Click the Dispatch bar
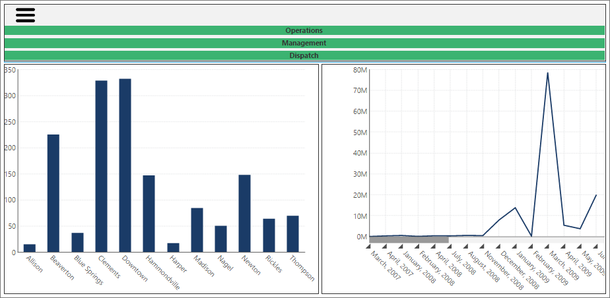This screenshot has height=298, width=610. pyautogui.click(x=304, y=55)
